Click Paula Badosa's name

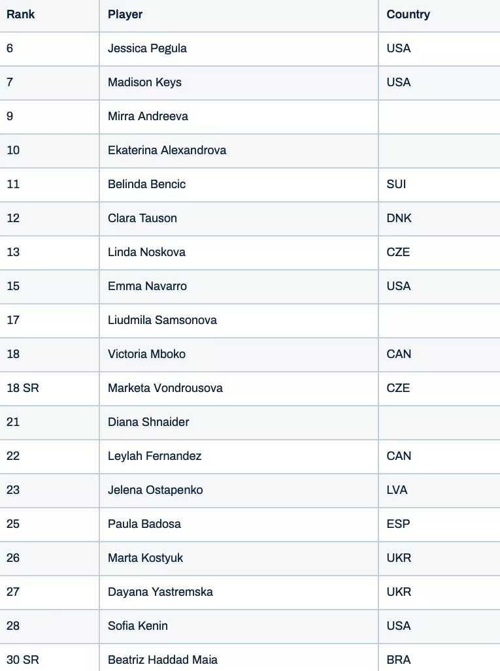(x=144, y=524)
